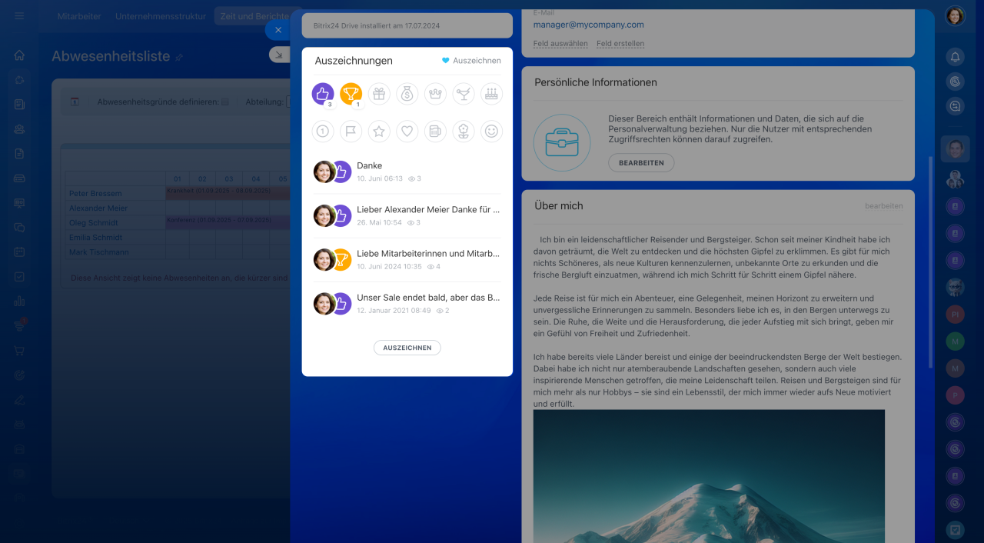The width and height of the screenshot is (984, 543).
Task: Switch to the Unternehmensstruktur tab
Action: [161, 16]
